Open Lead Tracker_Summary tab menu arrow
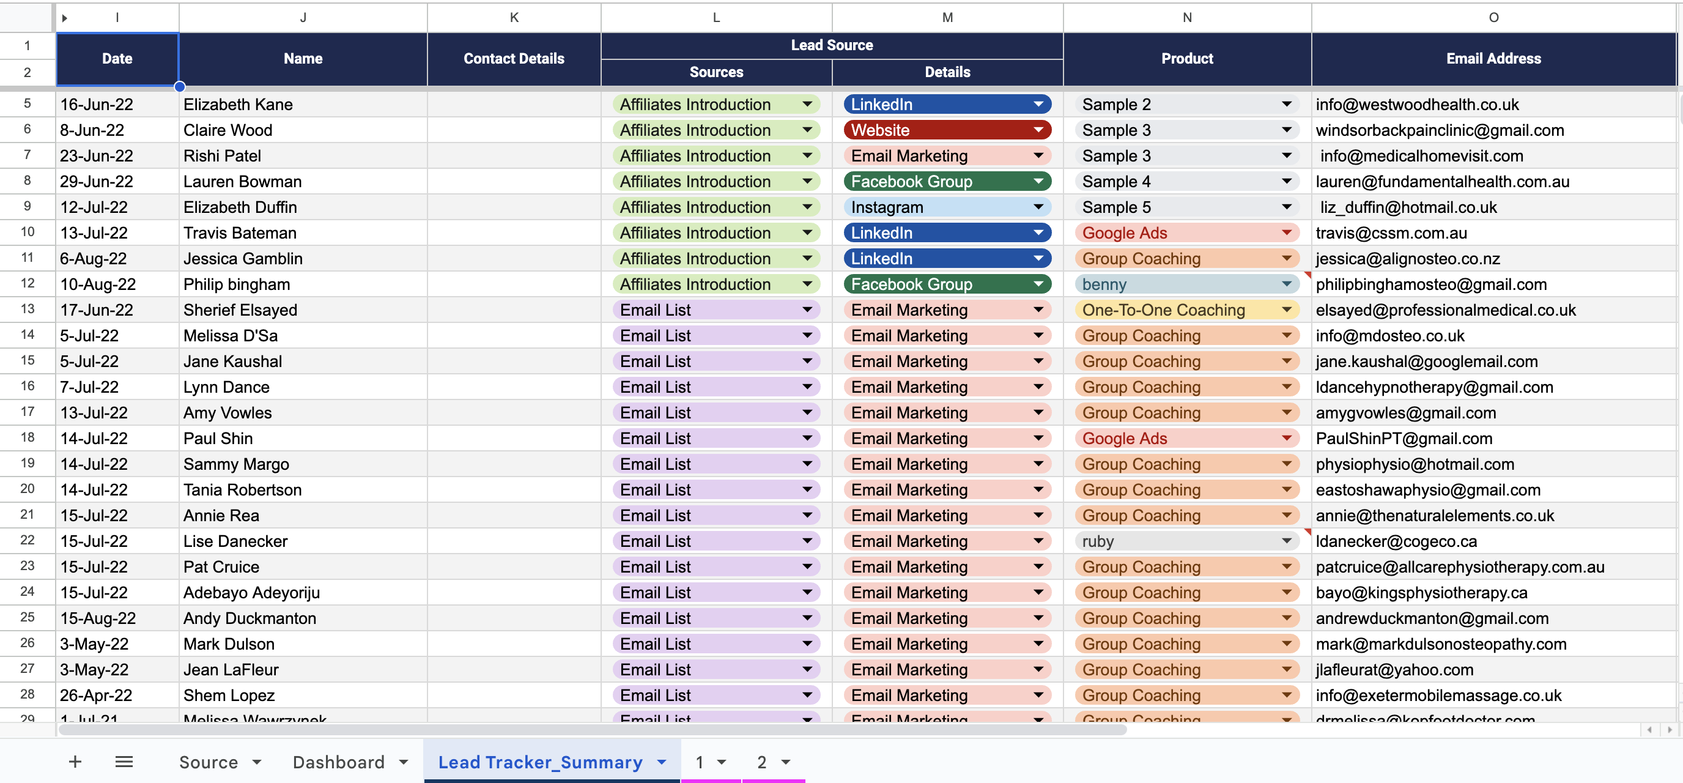Viewport: 1683px width, 783px height. click(x=662, y=763)
